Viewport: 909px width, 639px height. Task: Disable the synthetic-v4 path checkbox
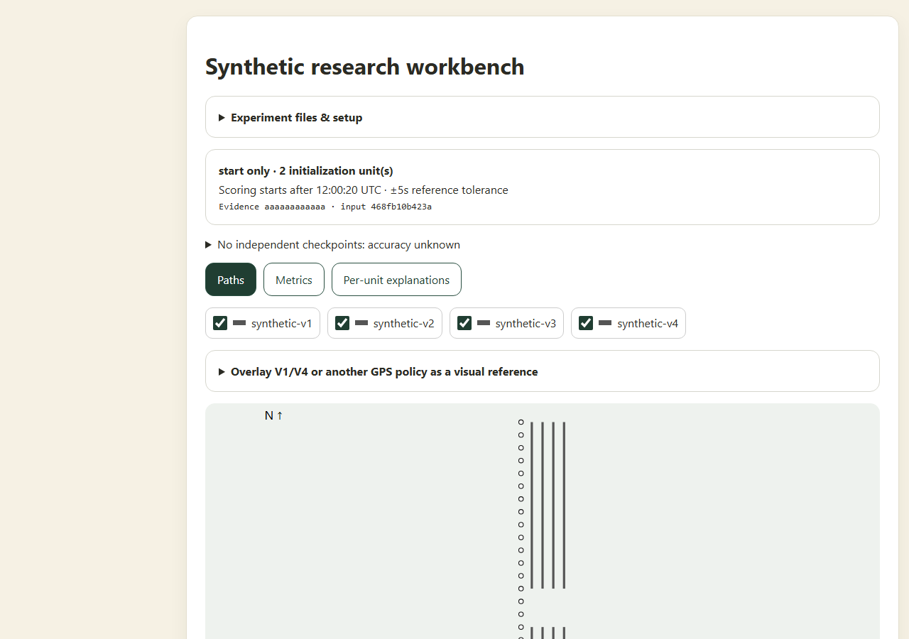(586, 323)
